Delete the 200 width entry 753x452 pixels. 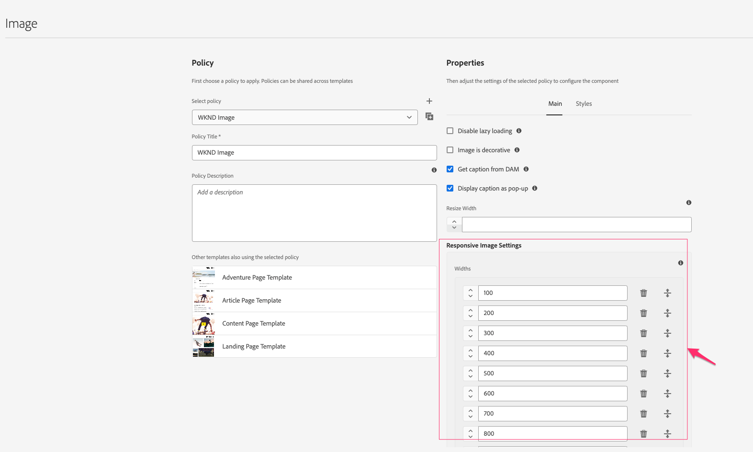pyautogui.click(x=644, y=313)
